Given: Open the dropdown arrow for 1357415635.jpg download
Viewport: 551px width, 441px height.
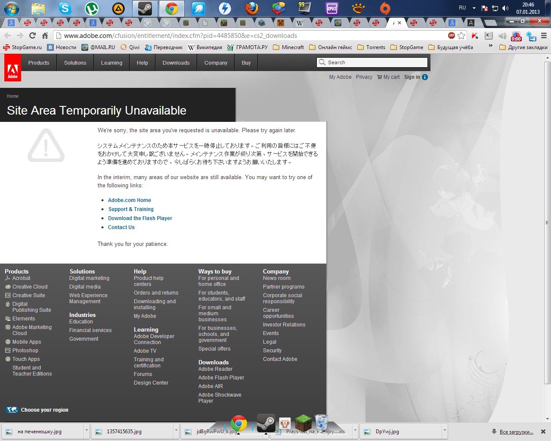Looking at the screenshot, I should click(x=176, y=431).
